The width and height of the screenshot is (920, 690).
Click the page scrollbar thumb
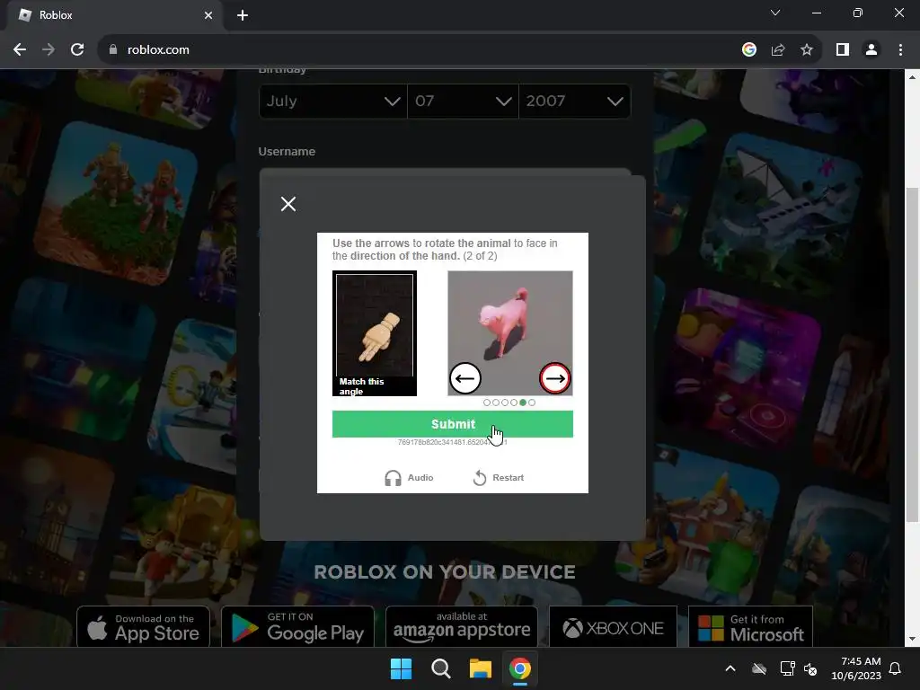coord(912,354)
